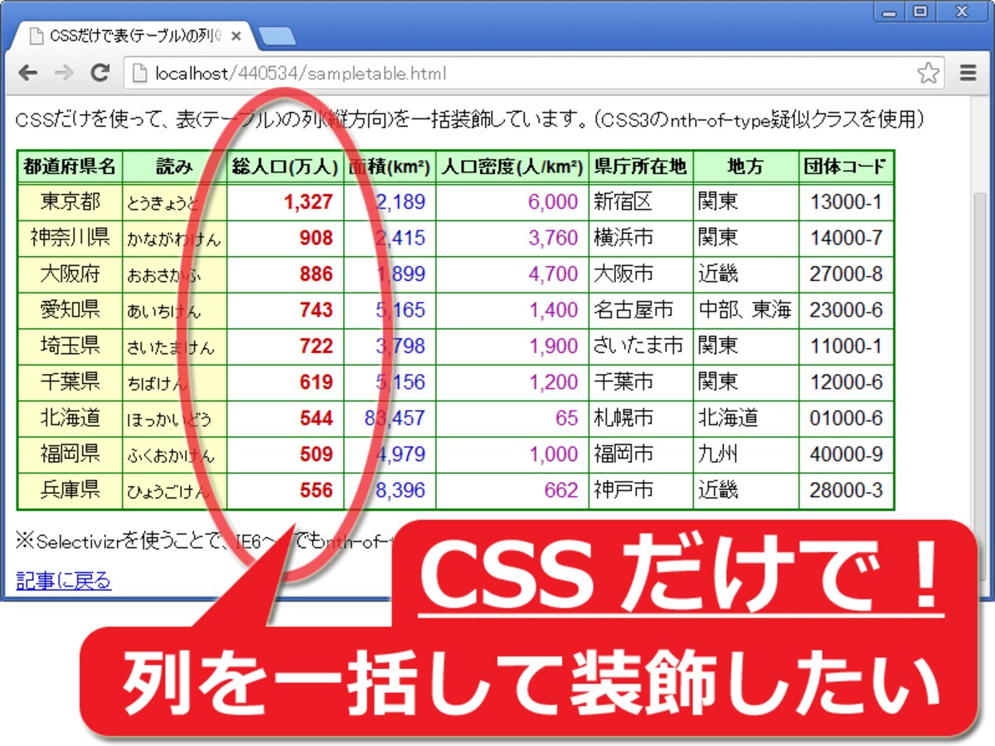The height and width of the screenshot is (746, 995).
Task: Focus the address bar showing localhost/440534/sampletable.html
Action: click(535, 73)
